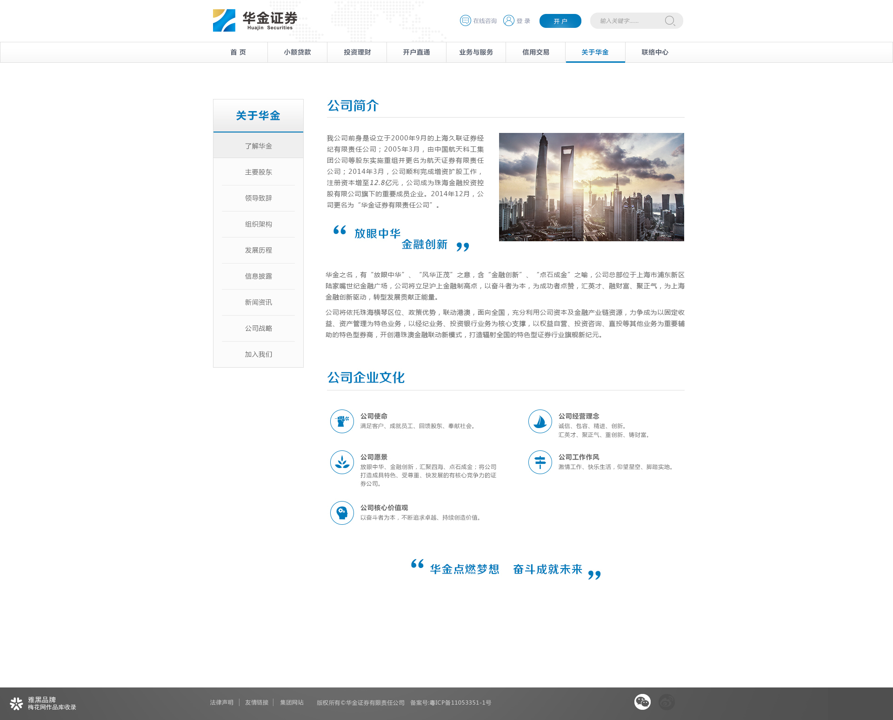893x720 pixels.
Task: Open the 信用交易 navigation tab
Action: (x=535, y=52)
